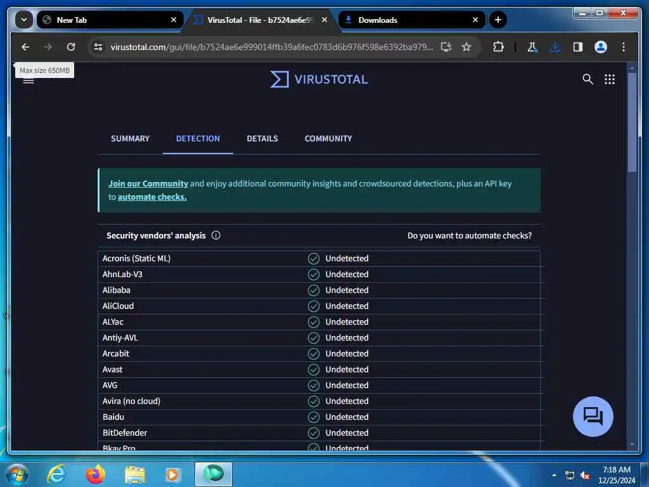Close the Downloads tab
The width and height of the screenshot is (649, 487).
point(475,20)
